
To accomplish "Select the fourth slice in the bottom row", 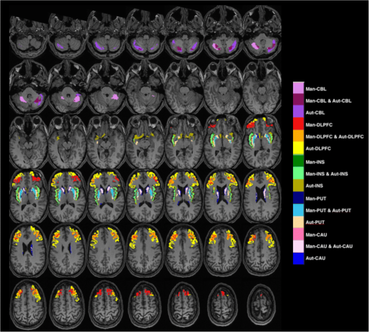I will point(145,304).
